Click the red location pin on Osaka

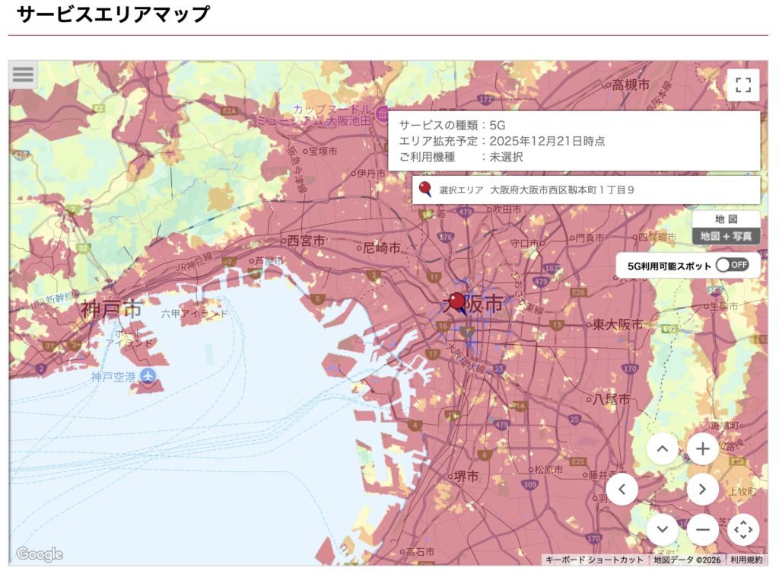(457, 301)
